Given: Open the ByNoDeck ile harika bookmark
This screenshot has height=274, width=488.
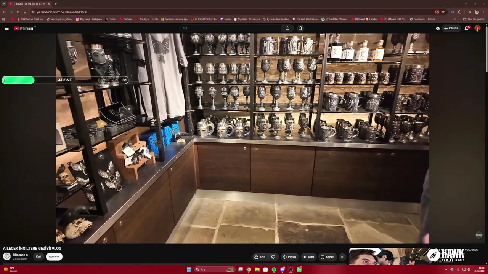Looking at the screenshot, I should click(x=276, y=19).
